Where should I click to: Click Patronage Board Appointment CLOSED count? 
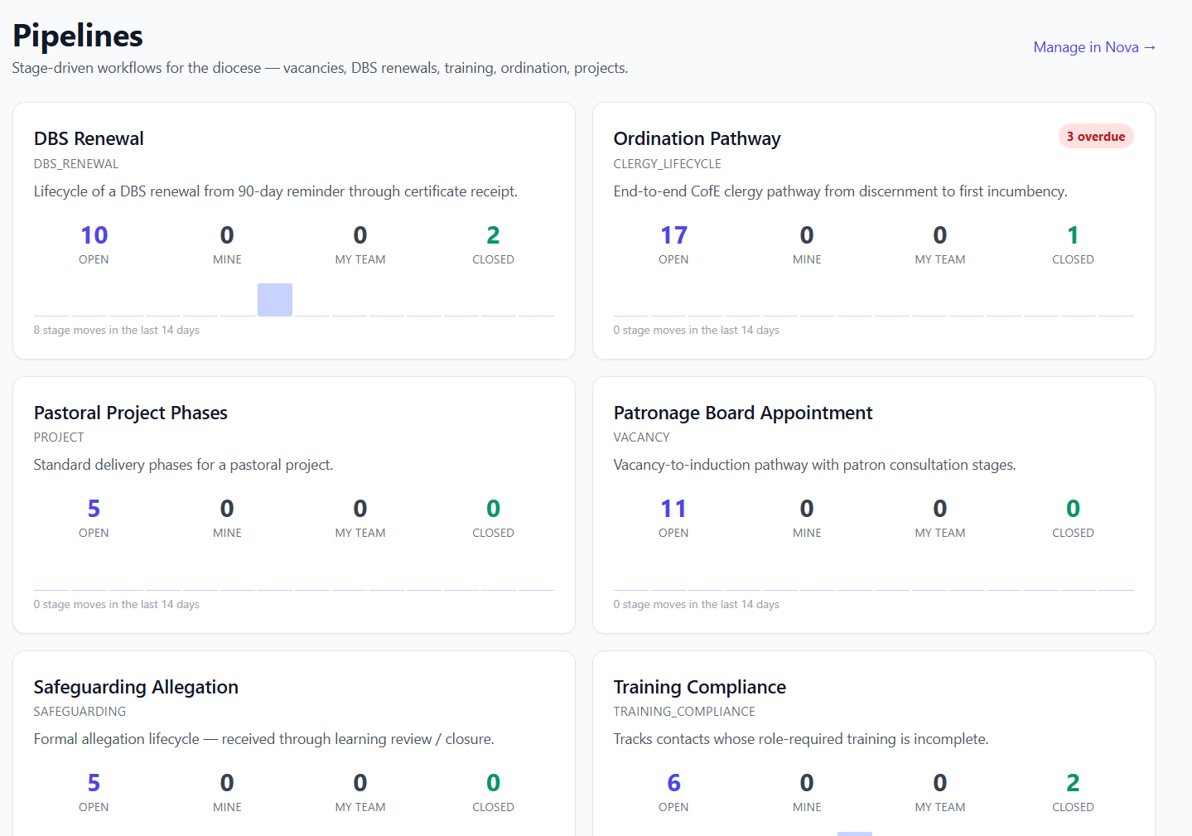coord(1073,509)
